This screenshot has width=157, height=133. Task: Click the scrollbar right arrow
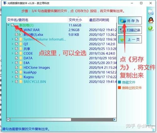pos(115,120)
